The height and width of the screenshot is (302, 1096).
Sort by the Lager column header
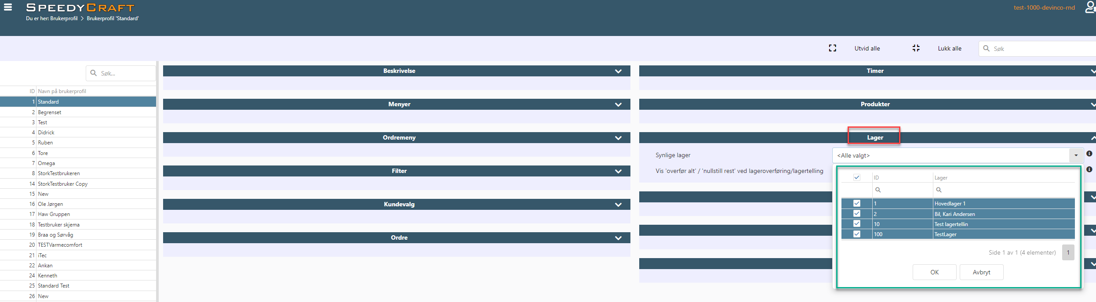click(1004, 178)
